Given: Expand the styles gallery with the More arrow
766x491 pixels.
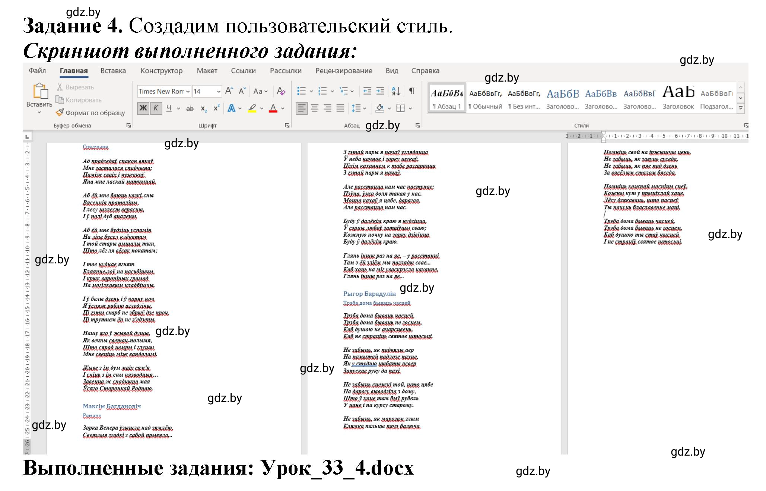Looking at the screenshot, I should [x=741, y=108].
